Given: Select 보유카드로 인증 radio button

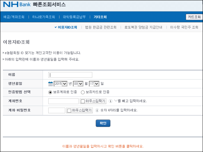Looking at the screenshot, I should [83, 92].
